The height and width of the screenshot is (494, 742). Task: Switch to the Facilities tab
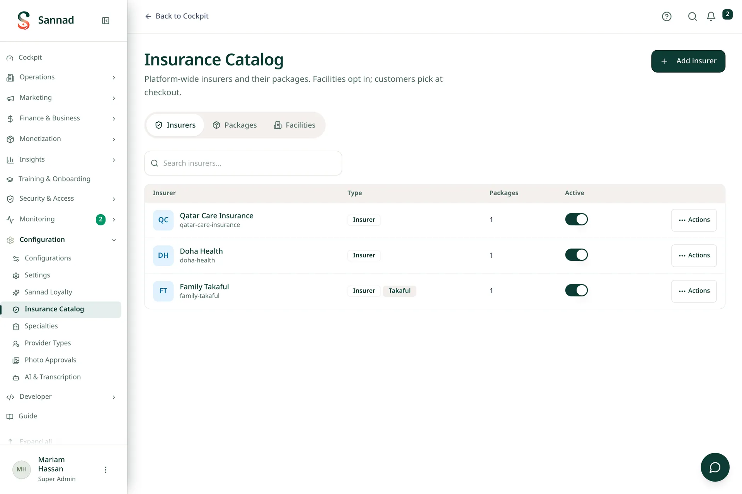[294, 125]
